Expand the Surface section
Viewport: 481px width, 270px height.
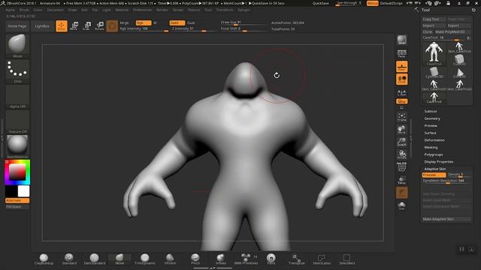(430, 133)
